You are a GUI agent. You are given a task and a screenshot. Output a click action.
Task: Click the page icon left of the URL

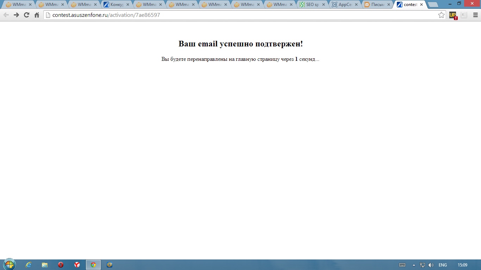coord(48,15)
